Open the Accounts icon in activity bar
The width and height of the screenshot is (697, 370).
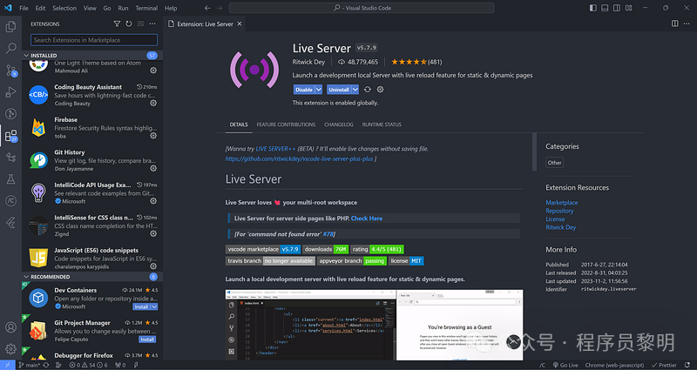click(x=10, y=327)
